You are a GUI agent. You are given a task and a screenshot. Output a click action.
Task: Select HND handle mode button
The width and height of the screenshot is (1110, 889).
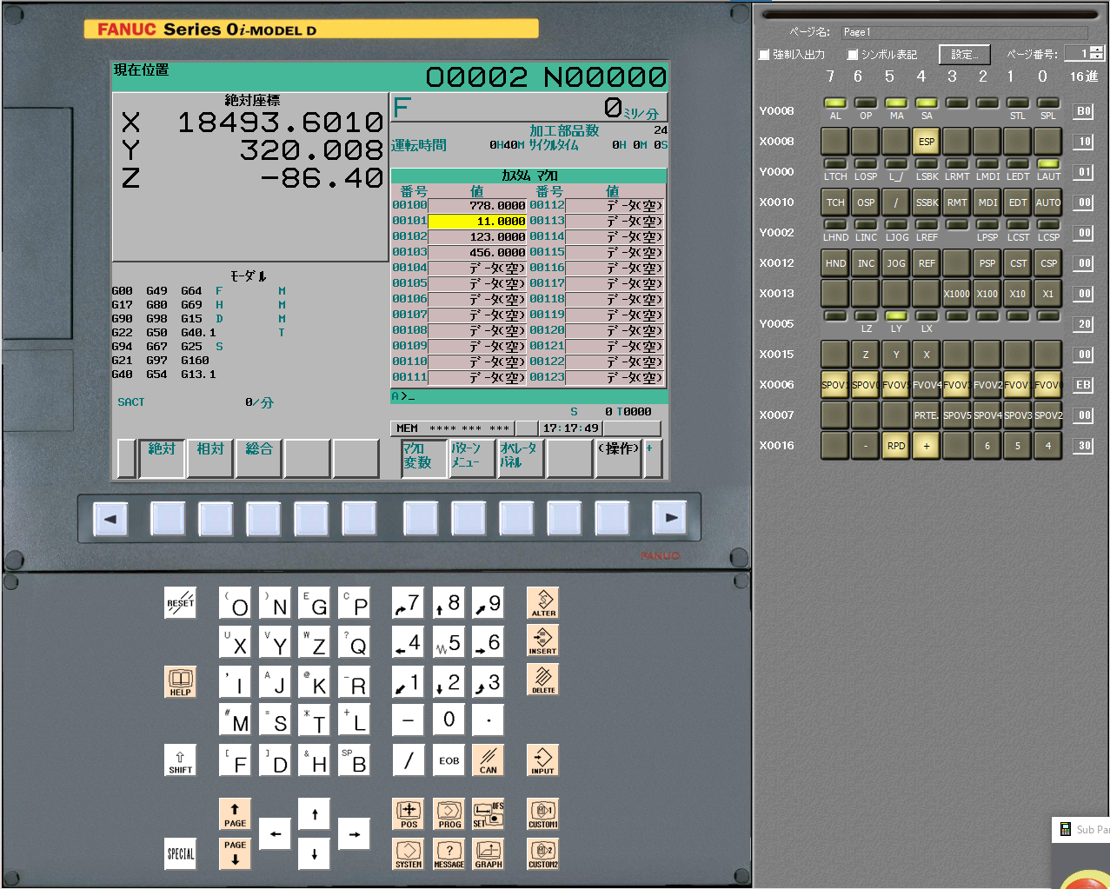[x=835, y=263]
